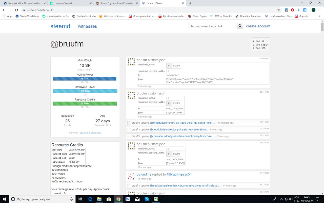Click the browser back arrow
Screen dimensions: 324x203
tap(4, 10)
